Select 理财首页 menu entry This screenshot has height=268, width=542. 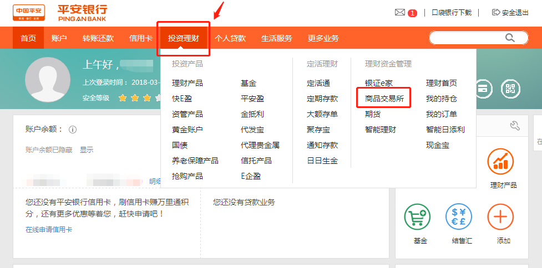[442, 83]
